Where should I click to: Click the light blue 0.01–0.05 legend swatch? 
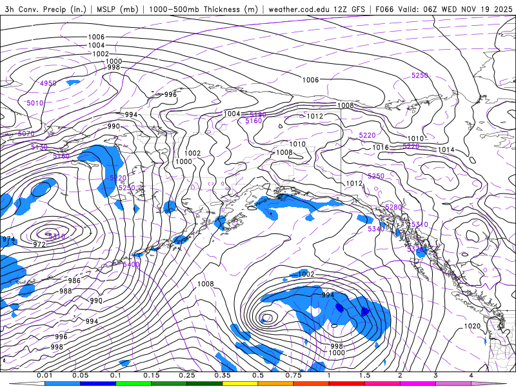[63, 384]
